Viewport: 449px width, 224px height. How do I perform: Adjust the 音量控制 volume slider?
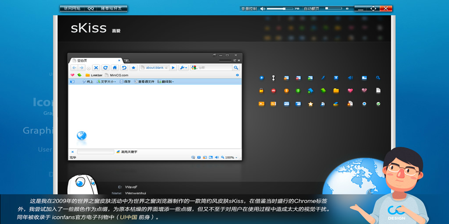tap(279, 9)
